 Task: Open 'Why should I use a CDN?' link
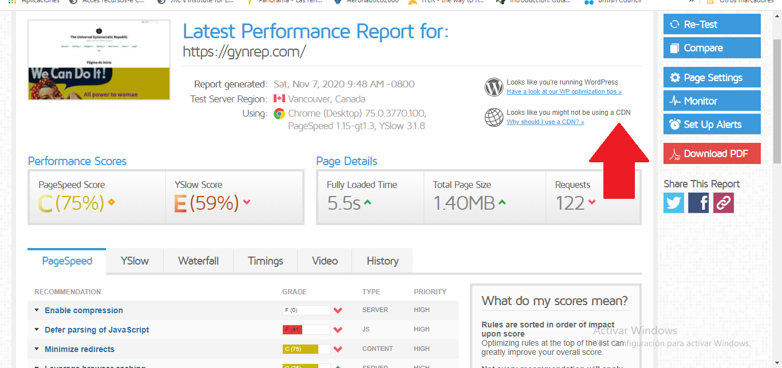click(546, 122)
